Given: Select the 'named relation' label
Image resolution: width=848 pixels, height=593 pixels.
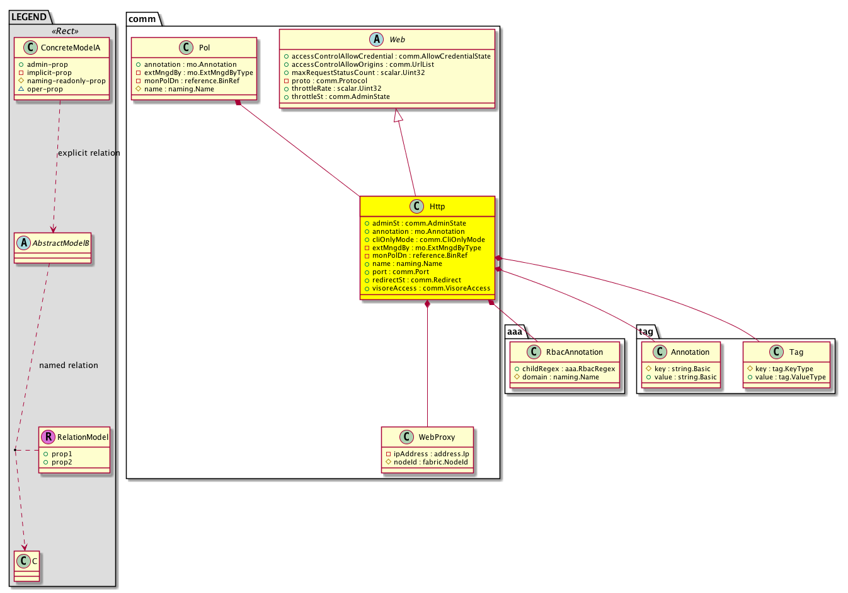Looking at the screenshot, I should (69, 366).
